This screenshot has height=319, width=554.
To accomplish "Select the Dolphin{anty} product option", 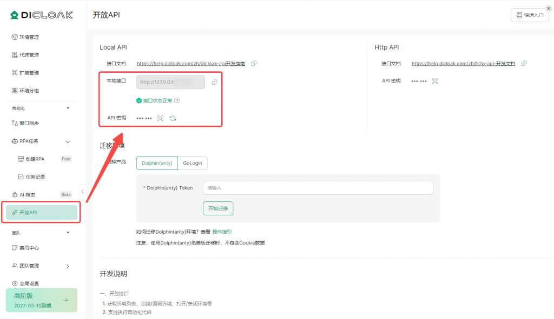I will (x=156, y=163).
